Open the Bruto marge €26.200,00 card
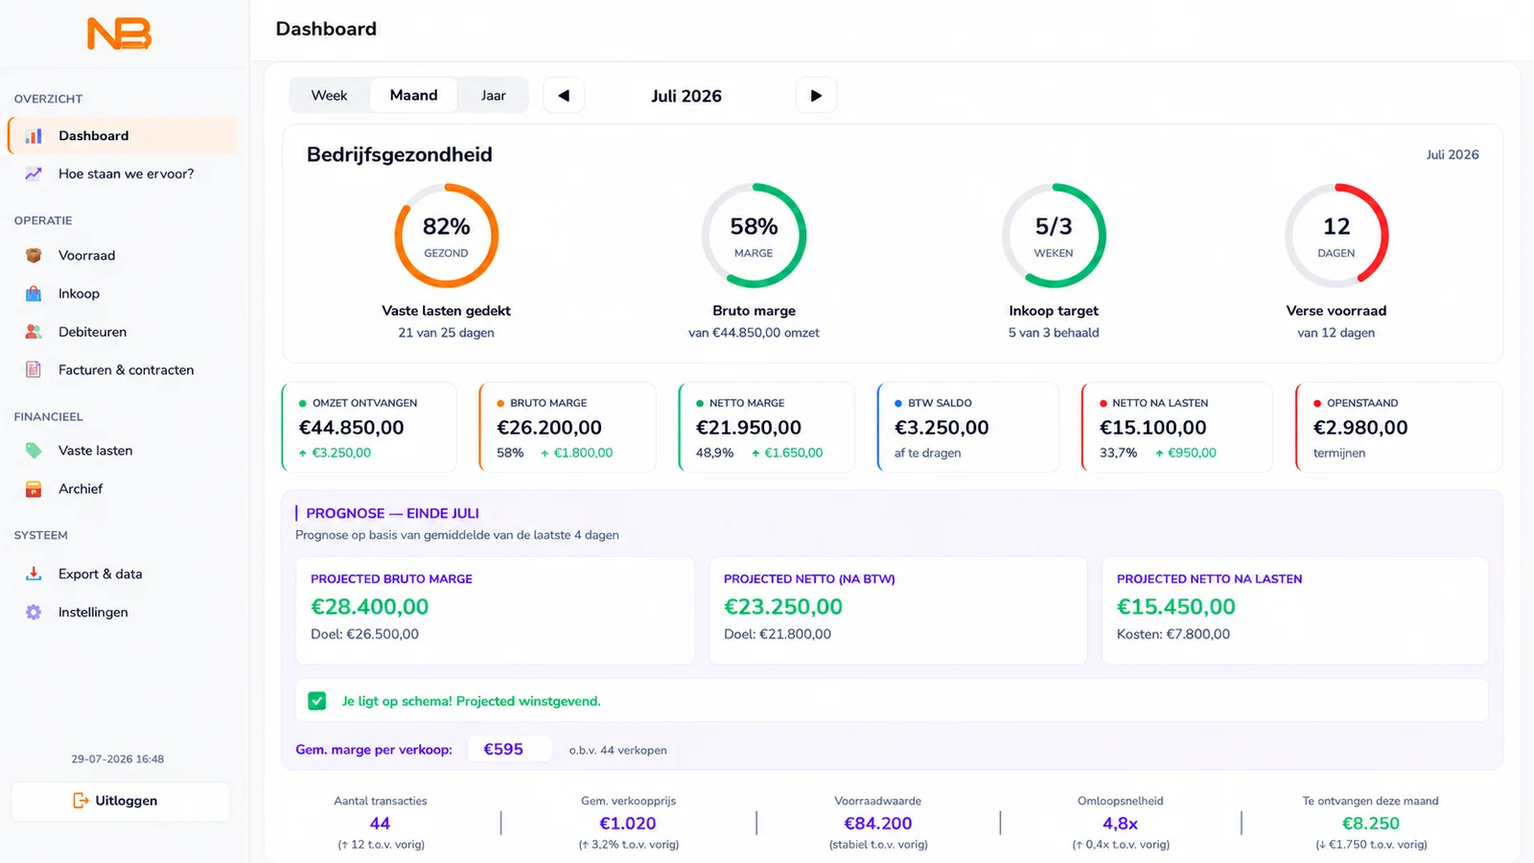Viewport: 1534px width, 863px height. click(x=568, y=427)
